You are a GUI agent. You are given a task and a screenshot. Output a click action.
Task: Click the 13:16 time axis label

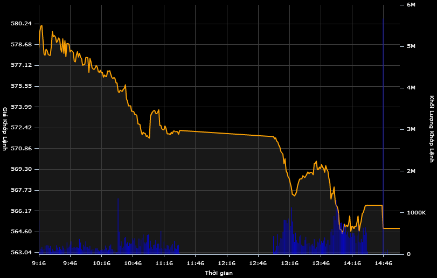tap(289, 263)
